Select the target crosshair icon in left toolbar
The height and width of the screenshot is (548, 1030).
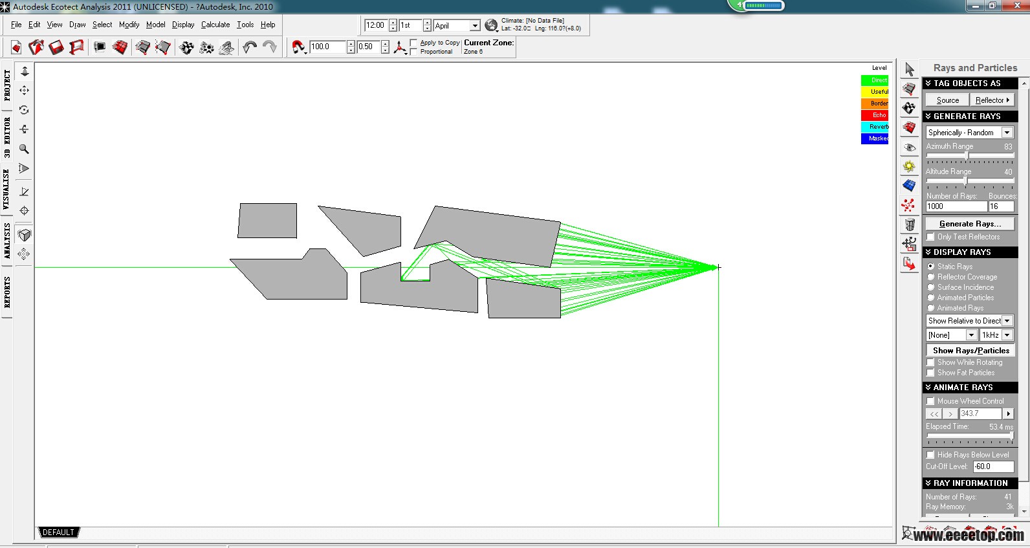coord(25,211)
